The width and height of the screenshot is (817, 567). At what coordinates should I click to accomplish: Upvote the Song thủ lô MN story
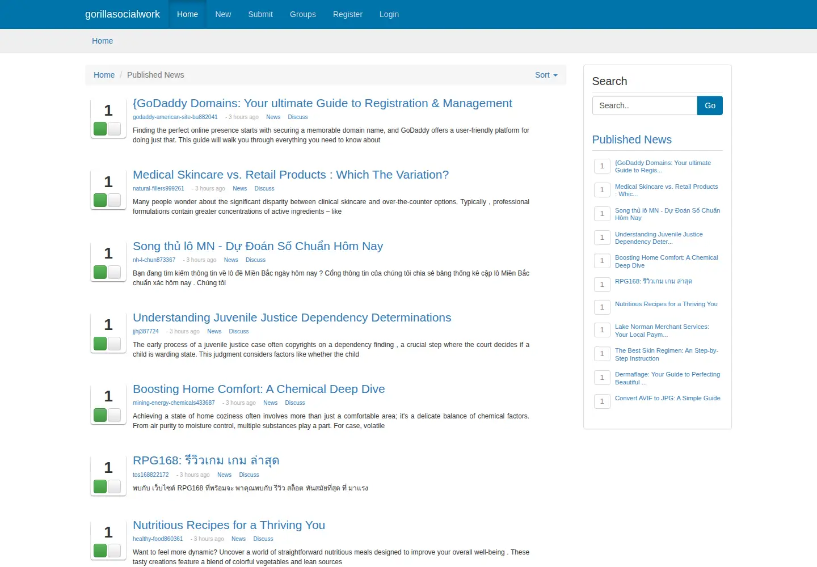(x=100, y=272)
